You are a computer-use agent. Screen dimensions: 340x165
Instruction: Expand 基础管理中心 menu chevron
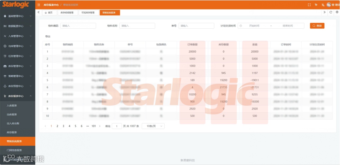coord(31,16)
